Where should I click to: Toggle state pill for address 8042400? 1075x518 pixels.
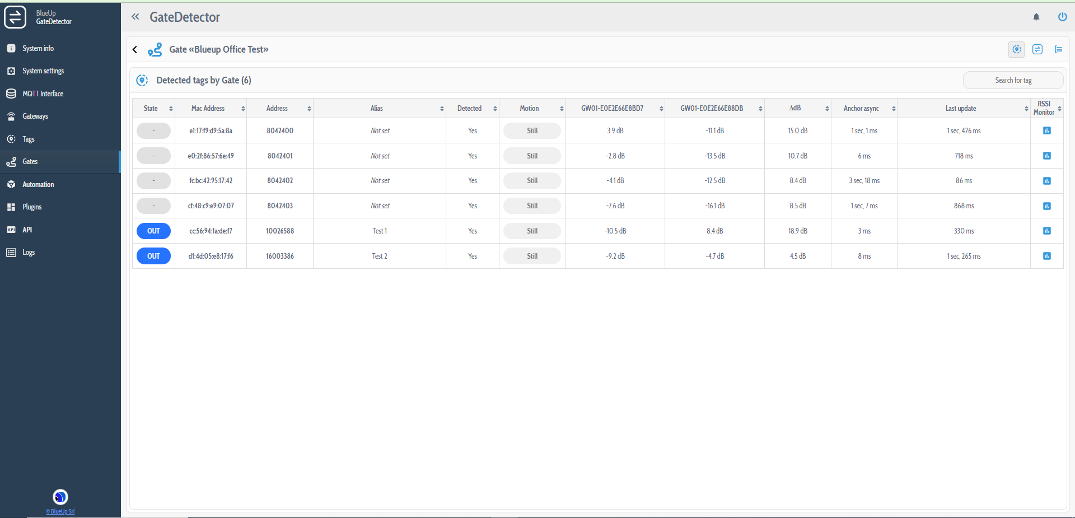pyautogui.click(x=153, y=130)
